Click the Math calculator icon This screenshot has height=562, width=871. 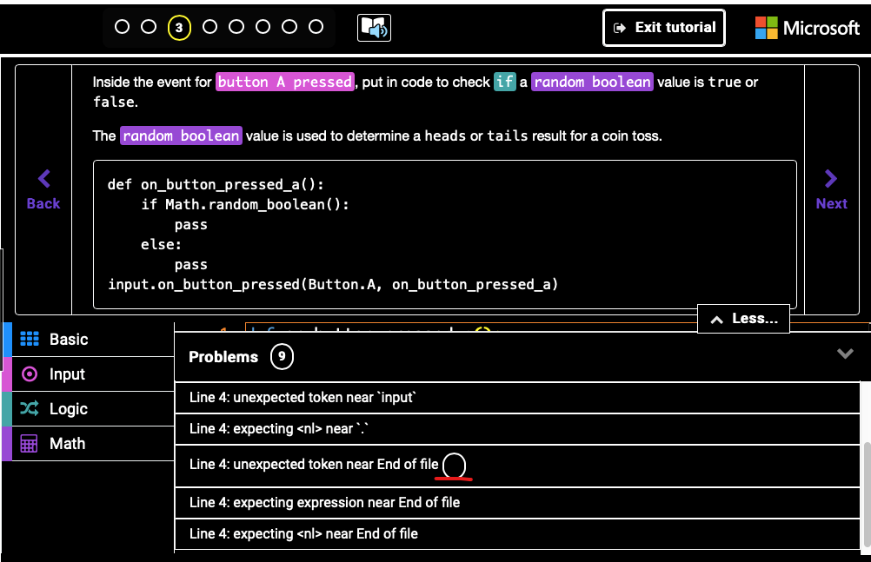point(29,444)
